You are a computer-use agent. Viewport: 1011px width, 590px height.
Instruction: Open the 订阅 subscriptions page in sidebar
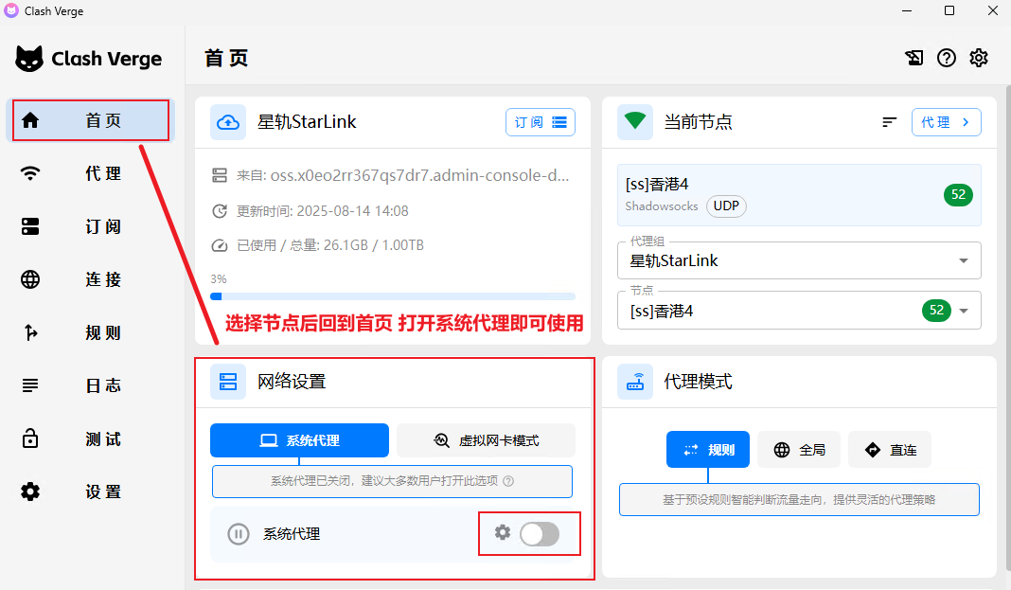pos(90,226)
